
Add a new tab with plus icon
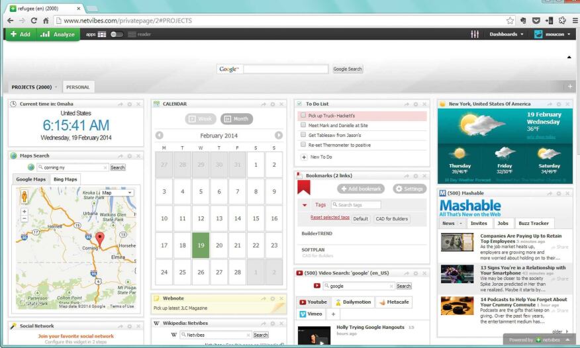pos(570,87)
